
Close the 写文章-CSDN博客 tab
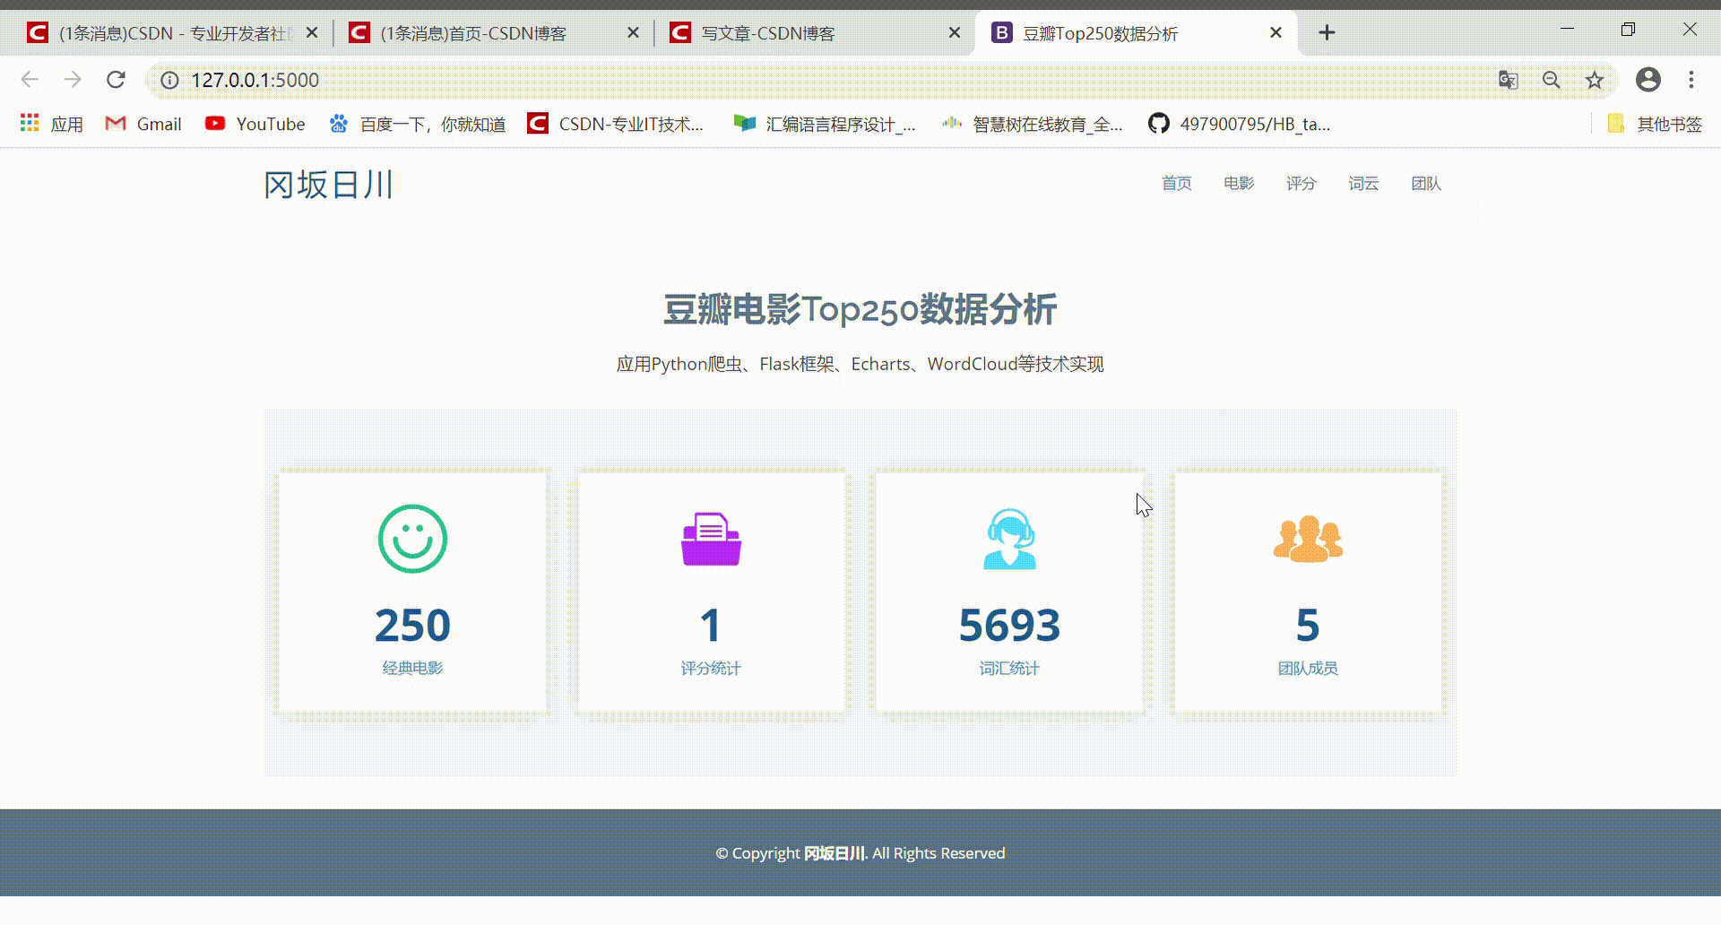point(955,33)
